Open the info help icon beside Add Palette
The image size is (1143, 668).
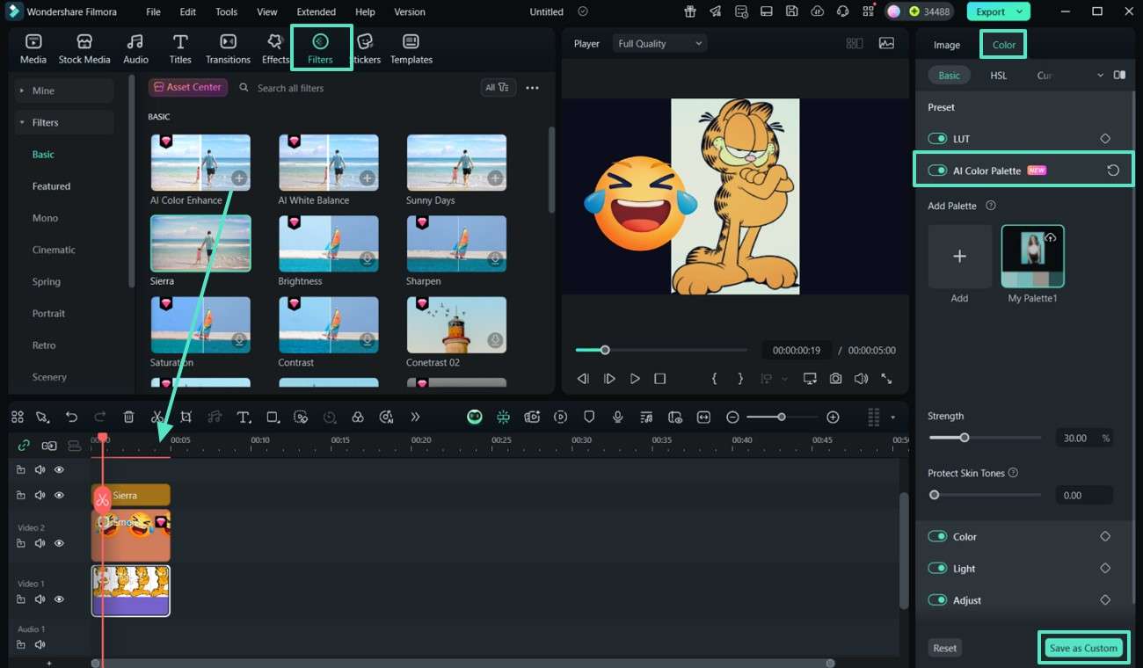pyautogui.click(x=991, y=206)
